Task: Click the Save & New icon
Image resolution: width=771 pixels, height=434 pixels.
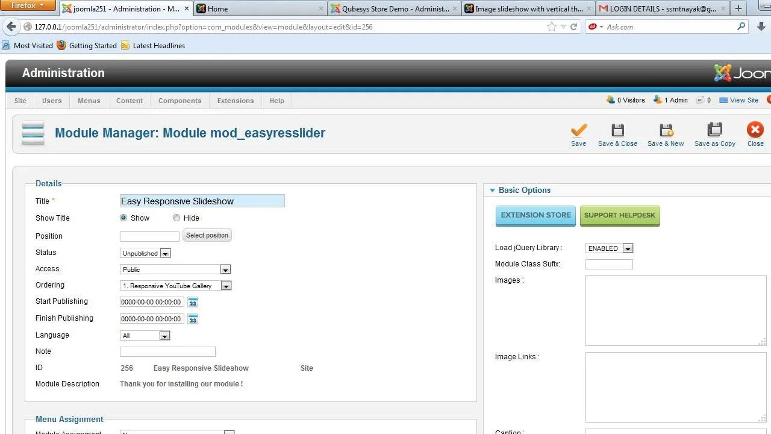Action: (666, 130)
